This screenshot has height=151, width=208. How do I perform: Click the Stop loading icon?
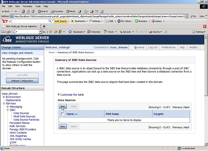23,11
